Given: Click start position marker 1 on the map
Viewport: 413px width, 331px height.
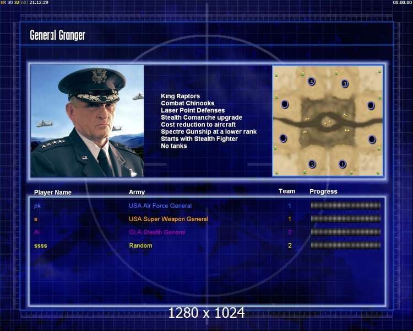Looking at the screenshot, I should click(342, 164).
